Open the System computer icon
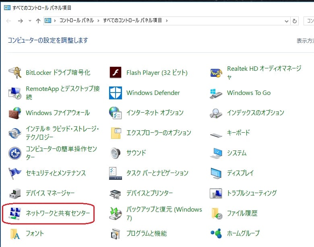Screen dimensions: 314x247 click(x=216, y=153)
